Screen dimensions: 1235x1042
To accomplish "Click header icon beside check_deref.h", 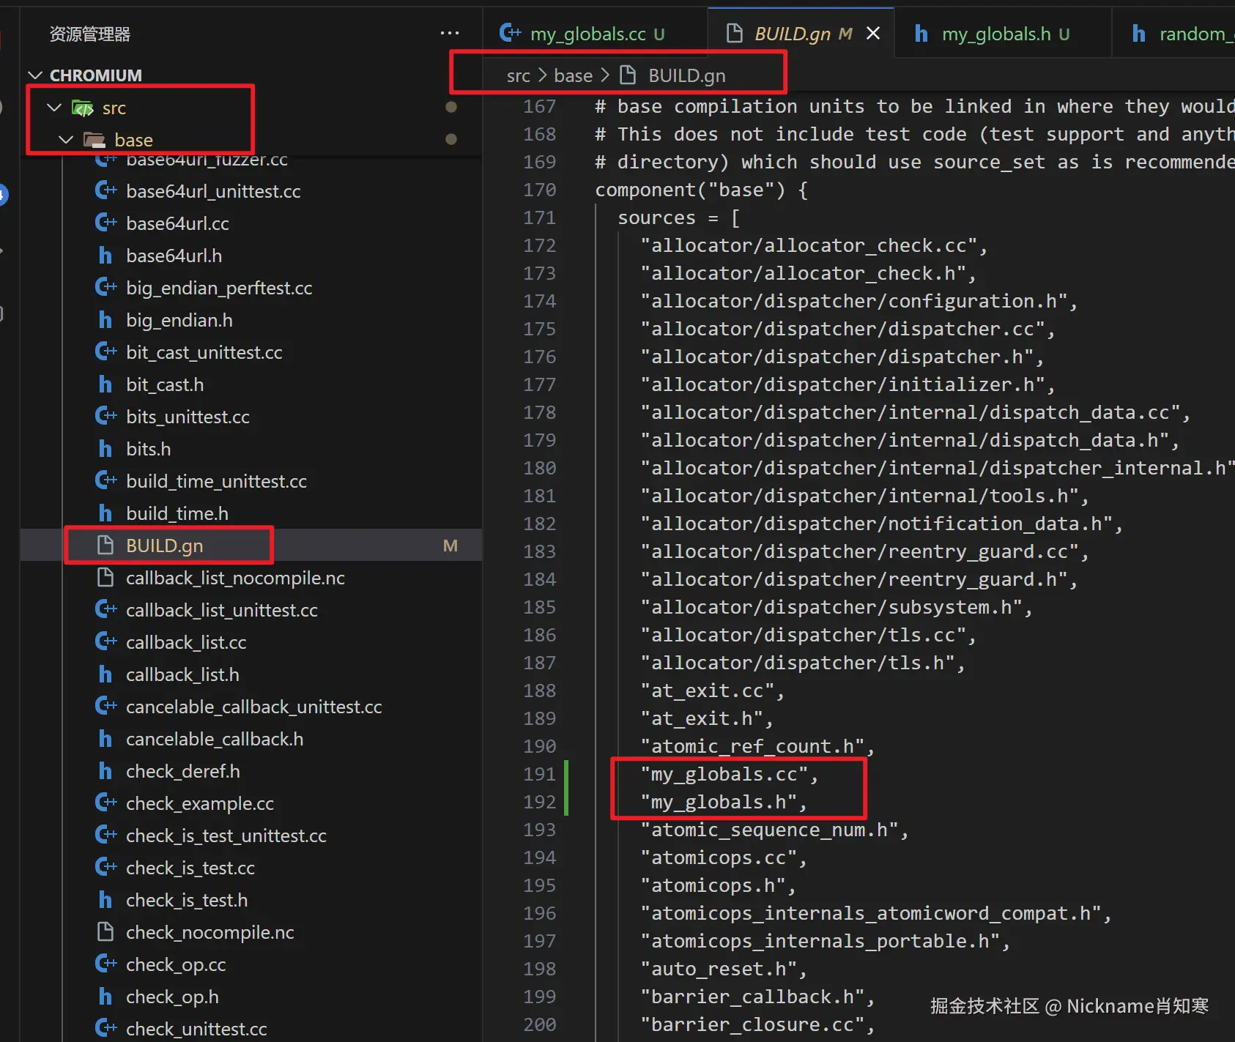I will 105,771.
